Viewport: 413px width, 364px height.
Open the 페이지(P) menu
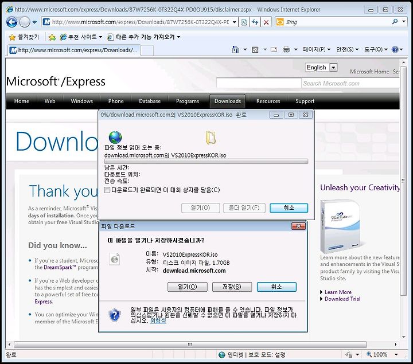(x=316, y=49)
